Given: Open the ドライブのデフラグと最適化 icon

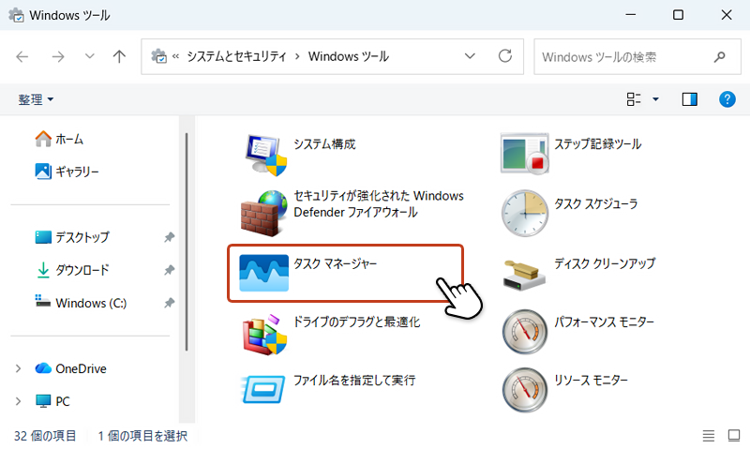Looking at the screenshot, I should coord(265,334).
